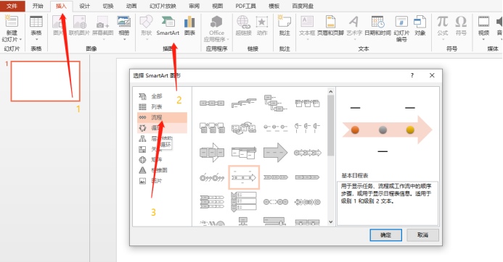The width and height of the screenshot is (503, 262).
Task: Open the 表格 table insert tool
Action: click(36, 22)
